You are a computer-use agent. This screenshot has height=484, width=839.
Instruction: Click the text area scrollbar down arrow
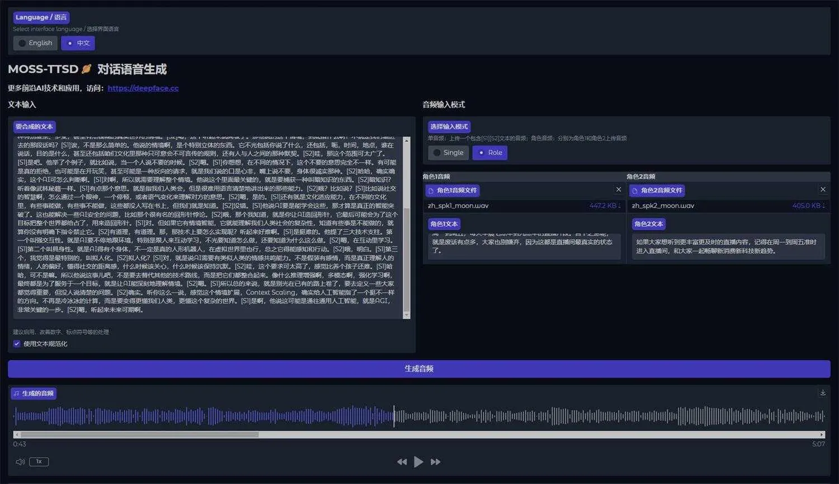407,316
